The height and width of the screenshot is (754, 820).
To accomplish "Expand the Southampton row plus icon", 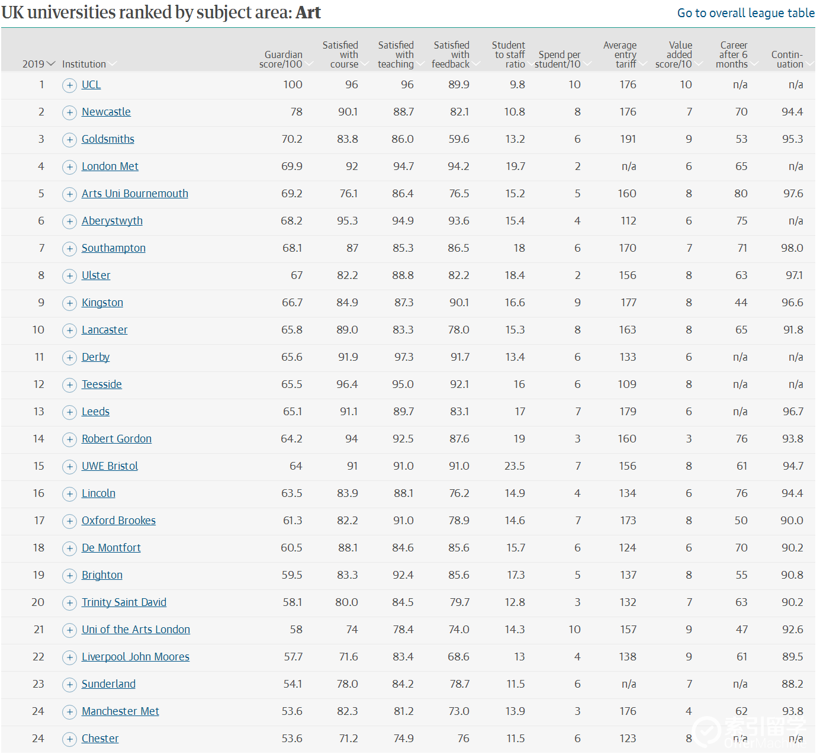I will [x=70, y=249].
